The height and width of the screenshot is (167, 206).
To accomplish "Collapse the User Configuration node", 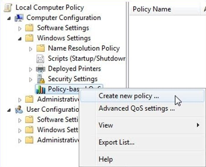I will (9, 110).
